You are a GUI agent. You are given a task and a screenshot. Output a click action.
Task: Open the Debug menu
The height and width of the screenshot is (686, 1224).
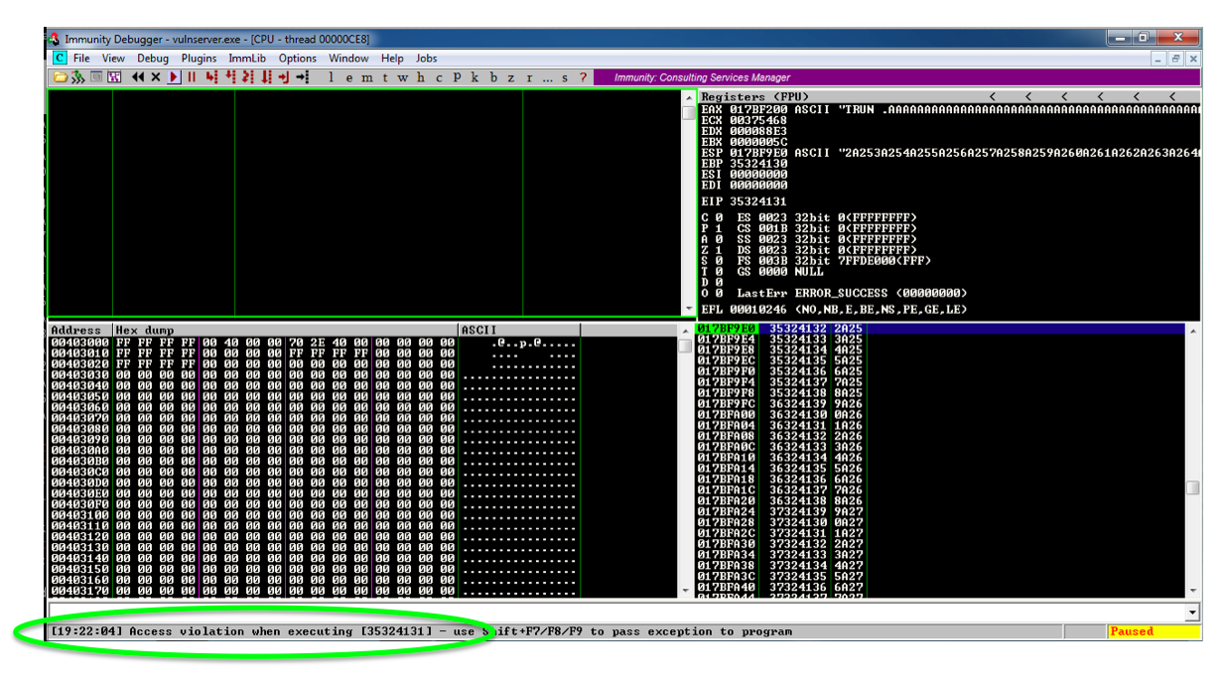pos(153,59)
